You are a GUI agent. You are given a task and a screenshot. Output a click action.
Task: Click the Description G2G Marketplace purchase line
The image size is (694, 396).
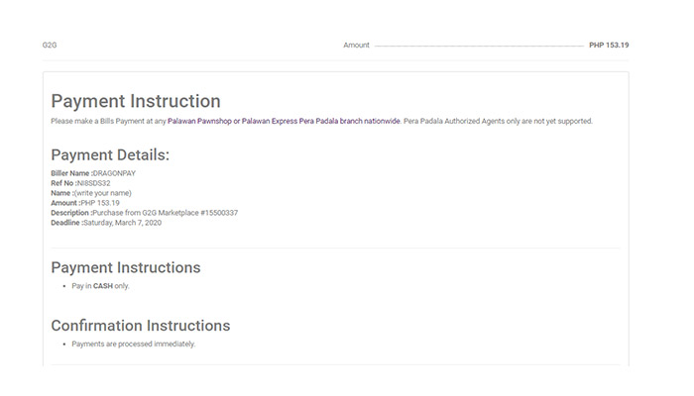tap(144, 213)
